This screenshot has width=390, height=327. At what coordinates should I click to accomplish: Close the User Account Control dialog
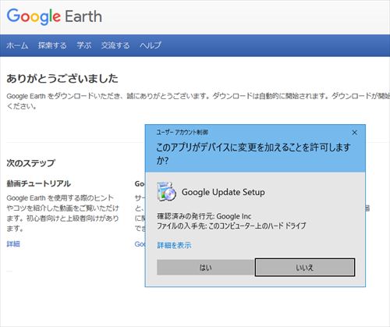tap(354, 133)
